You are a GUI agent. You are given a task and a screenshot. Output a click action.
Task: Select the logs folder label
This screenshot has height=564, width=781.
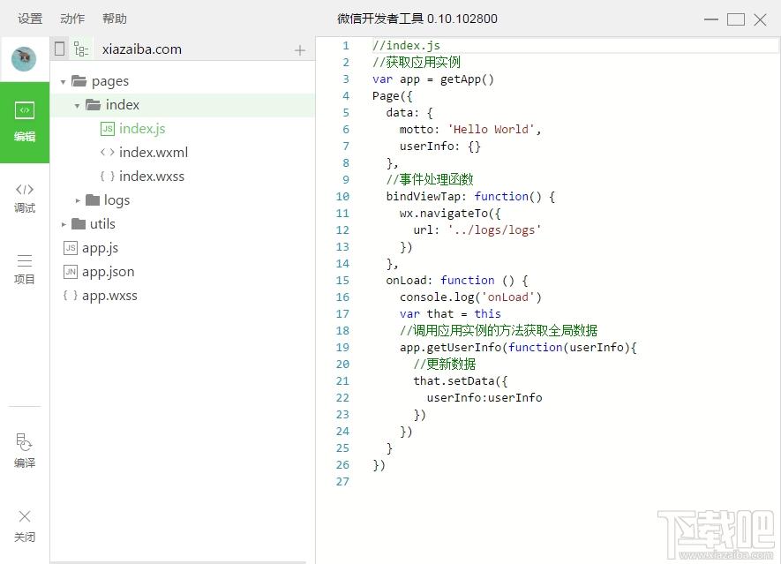(117, 200)
